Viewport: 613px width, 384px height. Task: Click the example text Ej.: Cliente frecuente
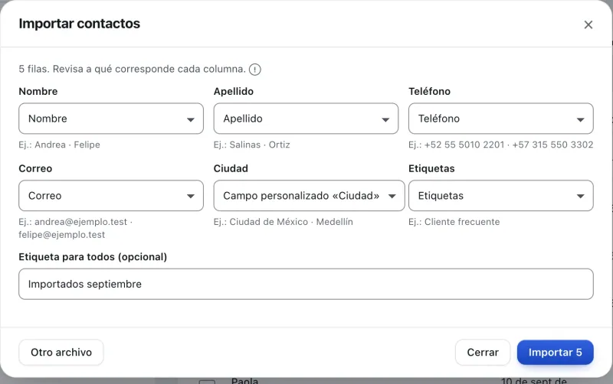[454, 222]
